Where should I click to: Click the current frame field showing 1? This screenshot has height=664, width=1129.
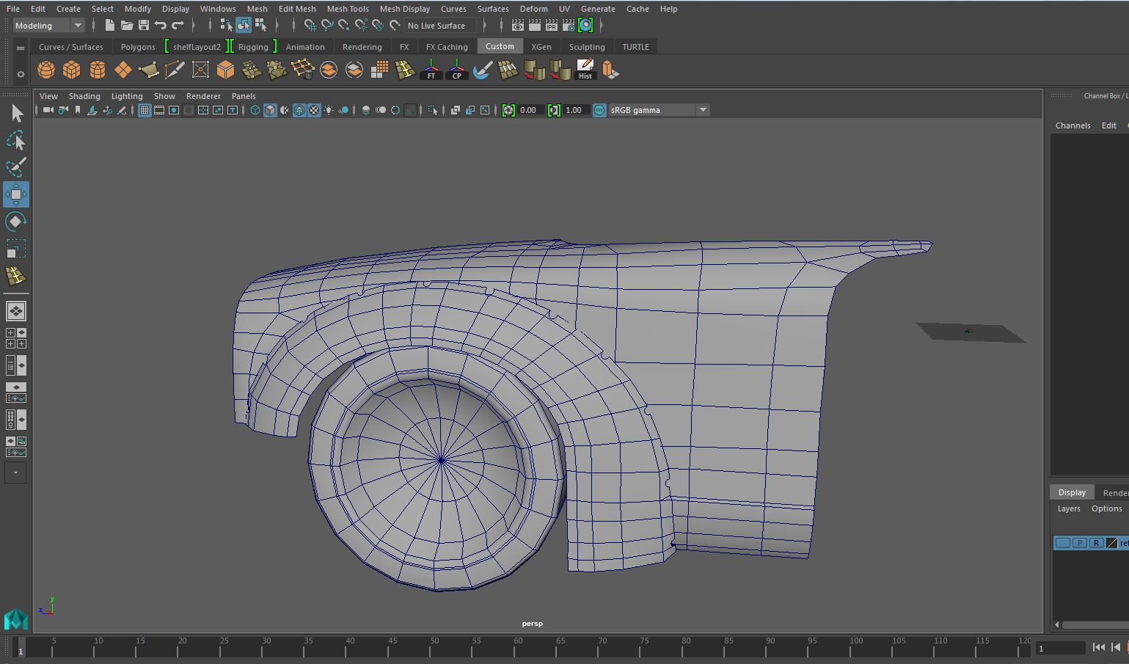click(x=1062, y=648)
